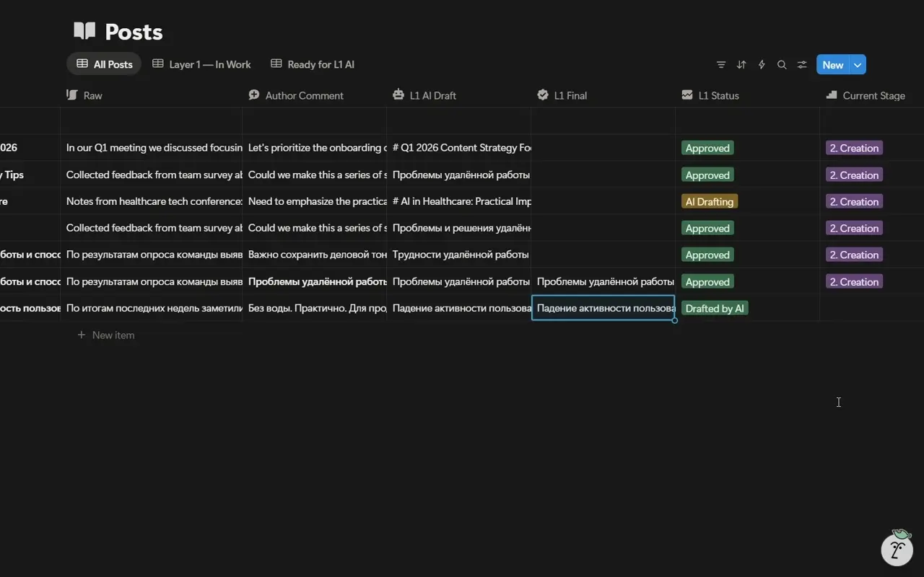The width and height of the screenshot is (924, 577).
Task: Open the filter icon in toolbar
Action: (x=721, y=65)
